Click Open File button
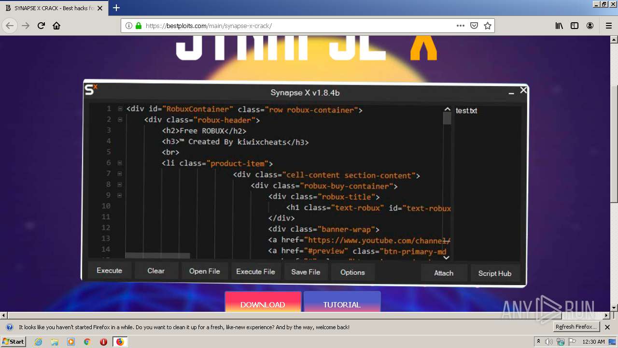Screen dimensions: 618x348 [205, 271]
